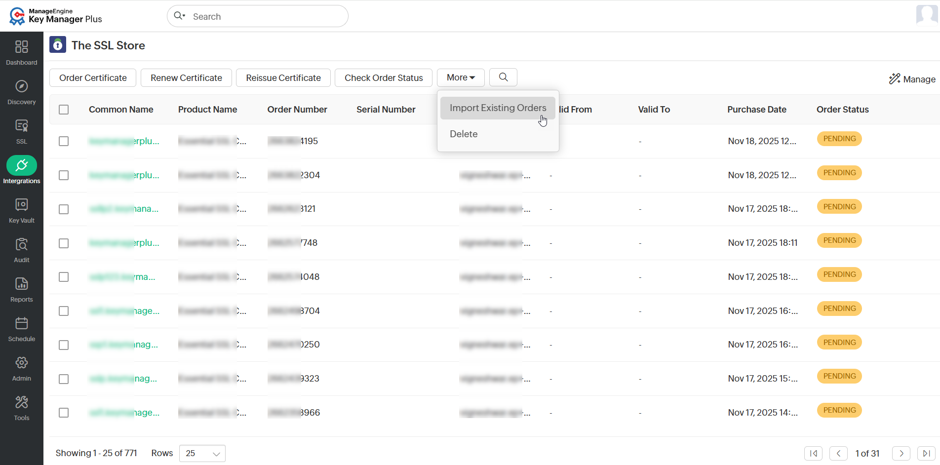The height and width of the screenshot is (465, 940).
Task: Click the Order Certificate button
Action: pos(93,77)
